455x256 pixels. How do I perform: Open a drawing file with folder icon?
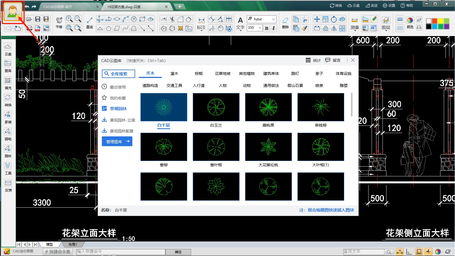pos(29,19)
